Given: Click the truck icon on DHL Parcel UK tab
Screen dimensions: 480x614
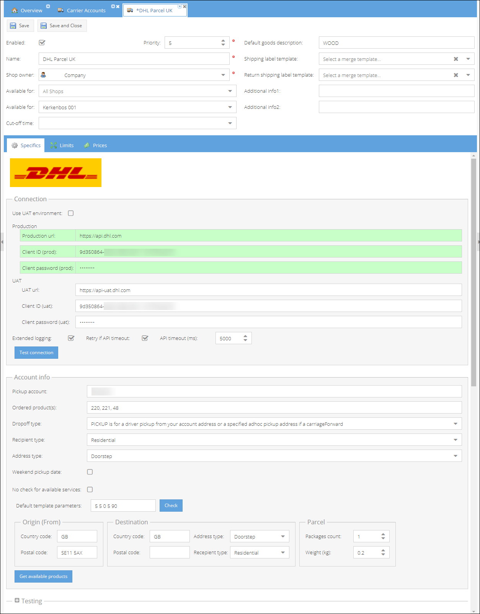Looking at the screenshot, I should 130,10.
